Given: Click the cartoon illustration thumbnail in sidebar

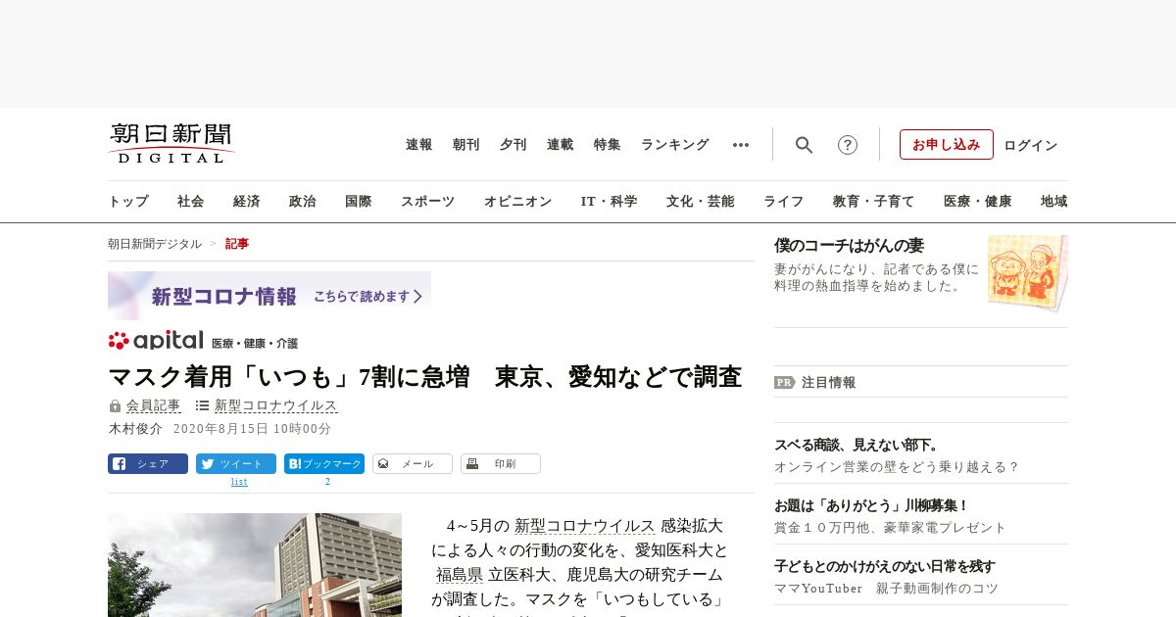Looking at the screenshot, I should 1028,272.
